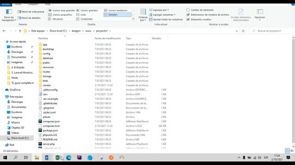Select the artisan file
The image size is (295, 165).
(47, 117)
